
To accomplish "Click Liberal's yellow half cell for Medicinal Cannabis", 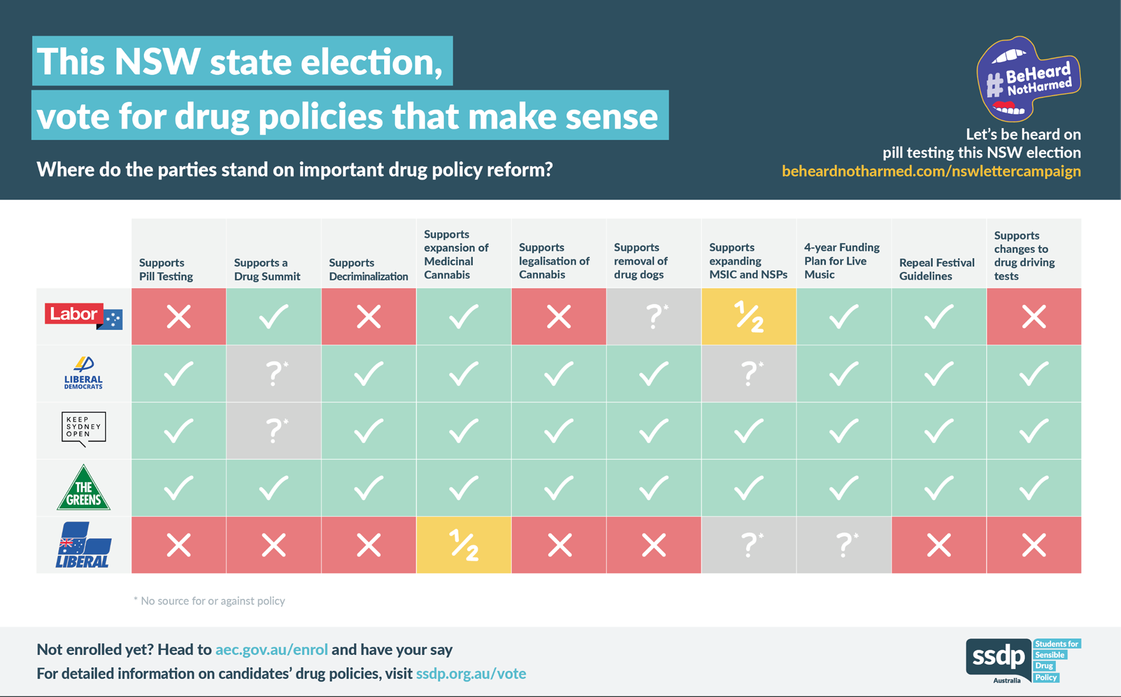I will pyautogui.click(x=464, y=545).
